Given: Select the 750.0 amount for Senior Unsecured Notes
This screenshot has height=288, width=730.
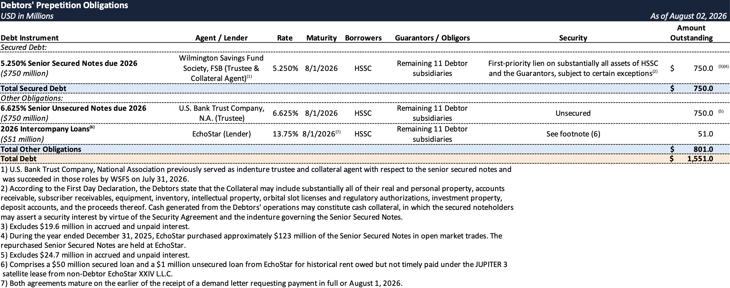Looking at the screenshot, I should click(x=703, y=113).
